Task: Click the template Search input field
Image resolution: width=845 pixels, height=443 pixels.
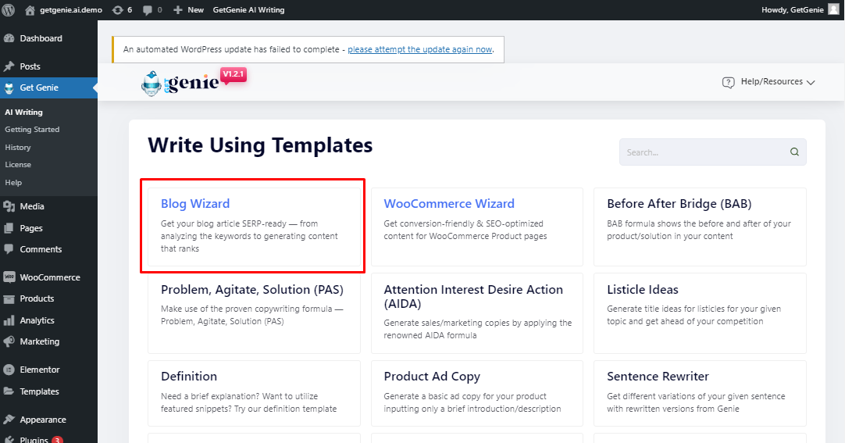Action: [712, 152]
